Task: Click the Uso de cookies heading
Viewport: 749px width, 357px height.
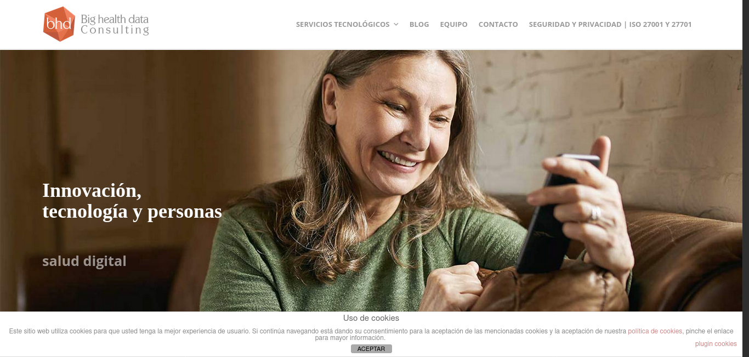Action: (x=371, y=318)
